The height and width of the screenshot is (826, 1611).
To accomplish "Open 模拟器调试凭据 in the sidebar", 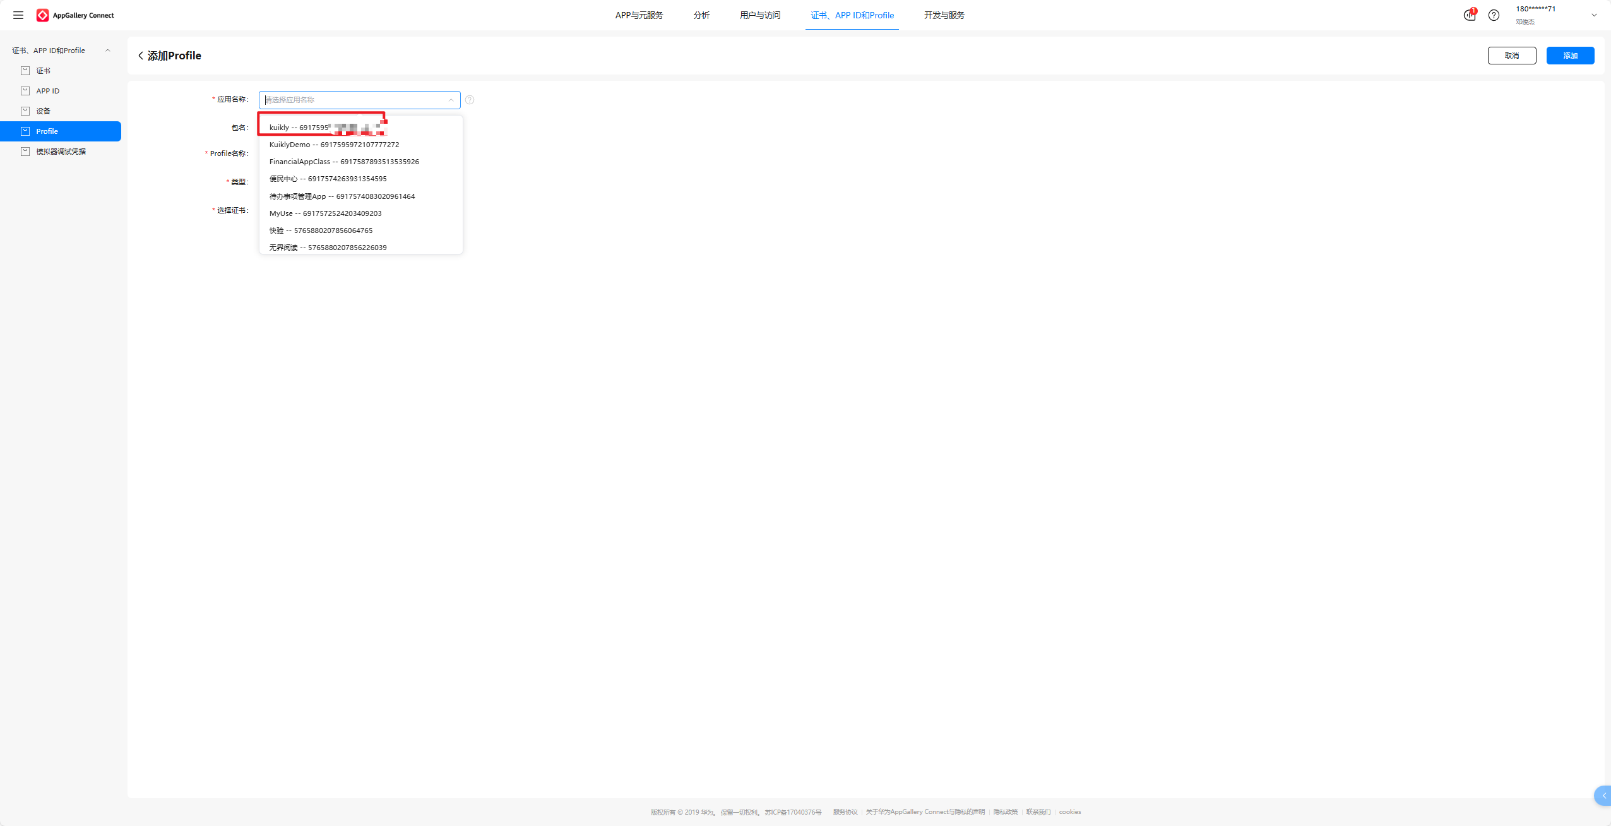I will [61, 152].
